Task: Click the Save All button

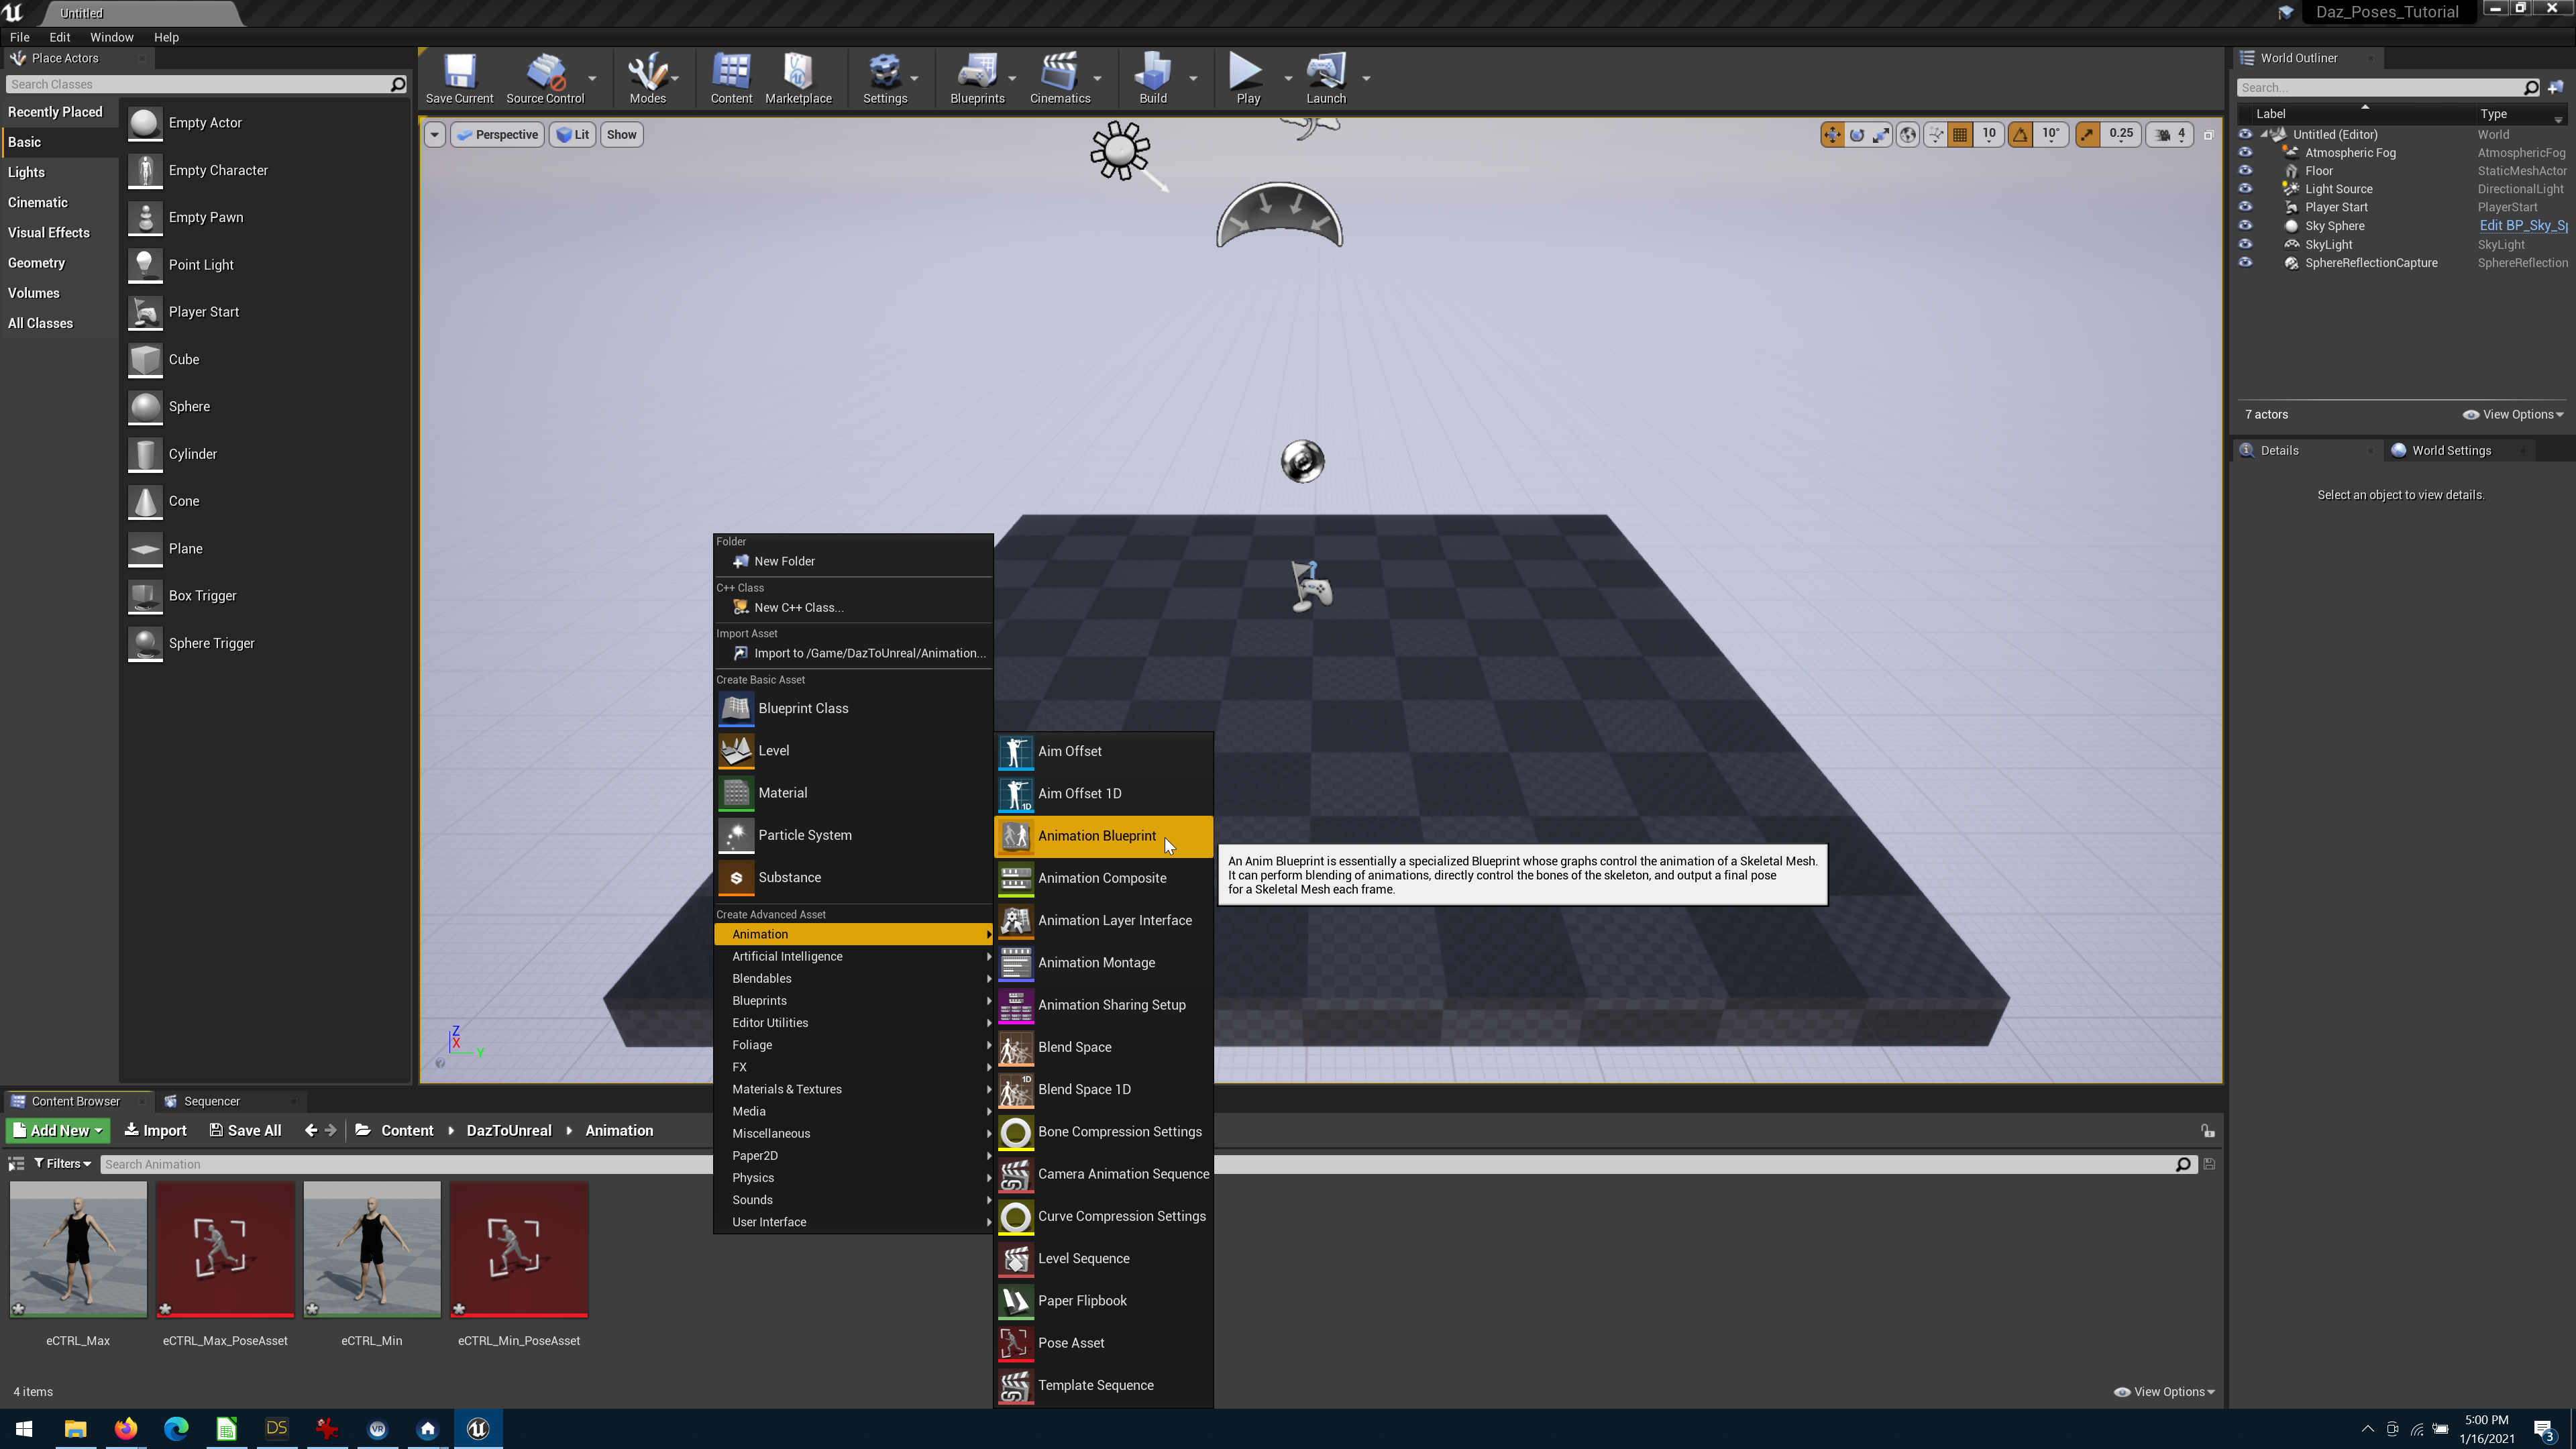Action: tap(245, 1130)
